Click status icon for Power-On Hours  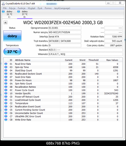[x=6, y=80]
